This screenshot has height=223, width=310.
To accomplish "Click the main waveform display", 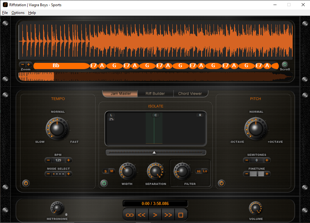I will [x=156, y=41].
